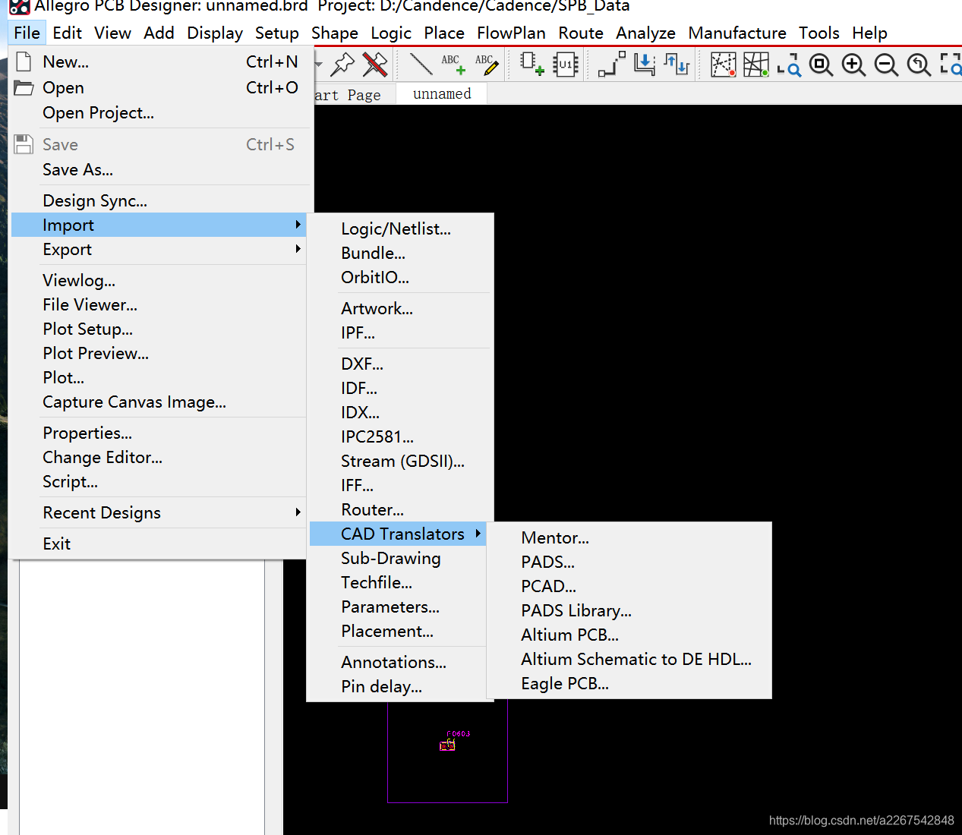
Task: Select the Edit Text ABC pencil tool
Action: [487, 65]
